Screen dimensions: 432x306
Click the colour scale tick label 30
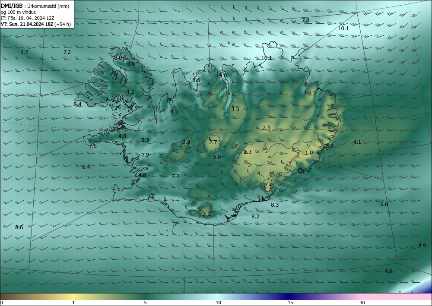pyautogui.click(x=362, y=303)
